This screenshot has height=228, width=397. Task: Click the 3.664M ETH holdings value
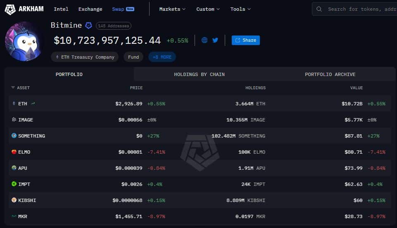coord(250,104)
